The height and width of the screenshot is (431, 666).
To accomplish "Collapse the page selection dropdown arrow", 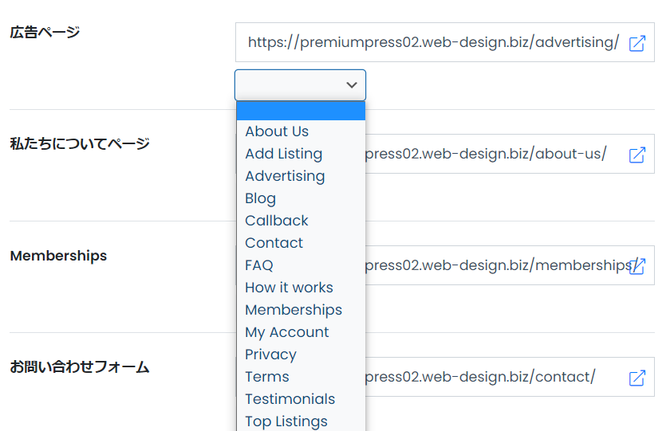I will tap(351, 84).
